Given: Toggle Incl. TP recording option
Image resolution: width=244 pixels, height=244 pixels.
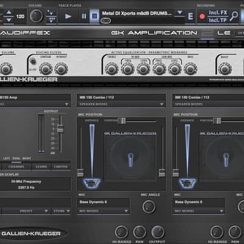Looking at the screenshot, I should pos(218,20).
